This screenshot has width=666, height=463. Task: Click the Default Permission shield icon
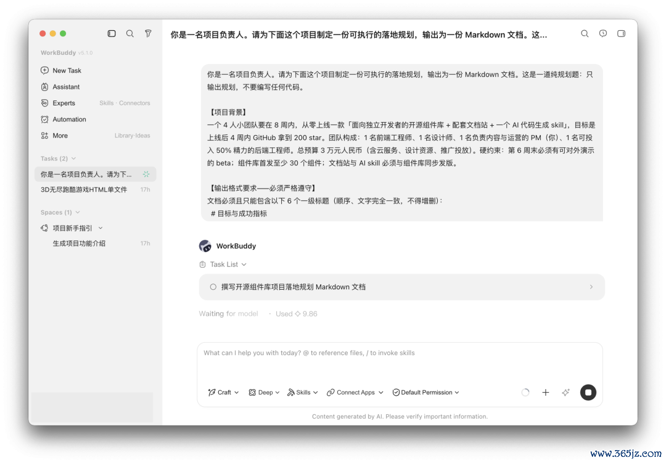coord(396,393)
